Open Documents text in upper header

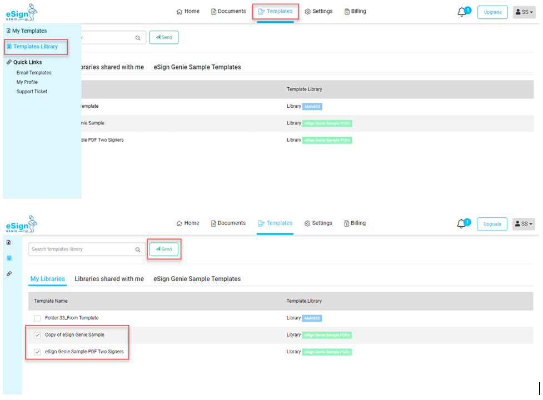pyautogui.click(x=232, y=12)
